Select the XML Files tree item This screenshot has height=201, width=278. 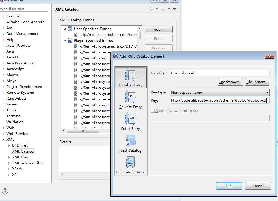pos(20,157)
